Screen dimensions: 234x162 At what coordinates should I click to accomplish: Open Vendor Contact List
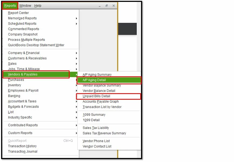pyautogui.click(x=109, y=146)
